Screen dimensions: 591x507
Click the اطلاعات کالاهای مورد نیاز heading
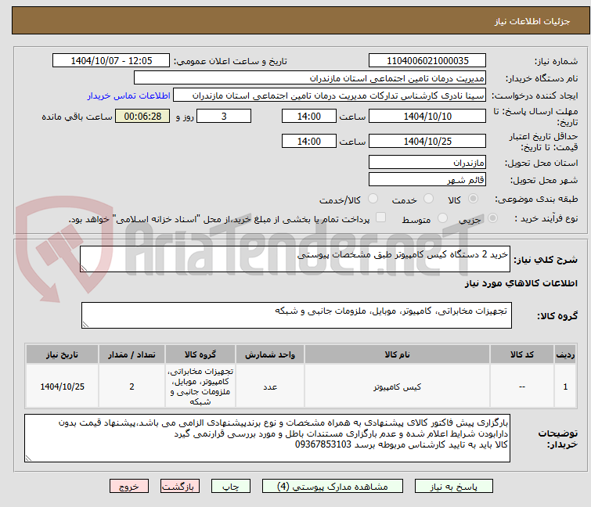click(x=521, y=283)
